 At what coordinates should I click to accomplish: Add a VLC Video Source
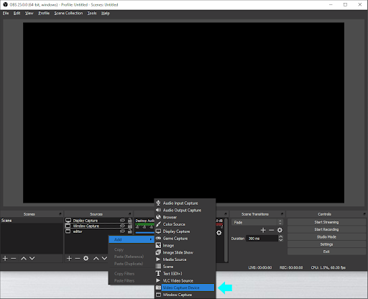(x=185, y=280)
